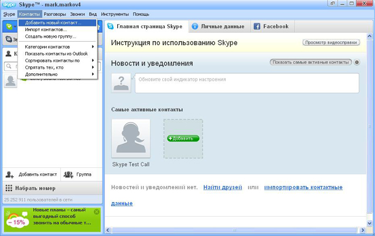Click the Skype logo in title bar
Image resolution: width=375 pixels, height=236 pixels.
(9, 5)
